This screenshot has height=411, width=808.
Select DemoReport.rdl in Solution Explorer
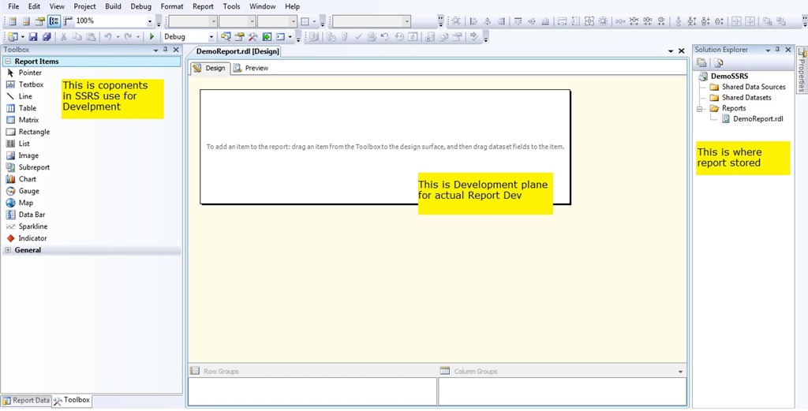tap(757, 119)
